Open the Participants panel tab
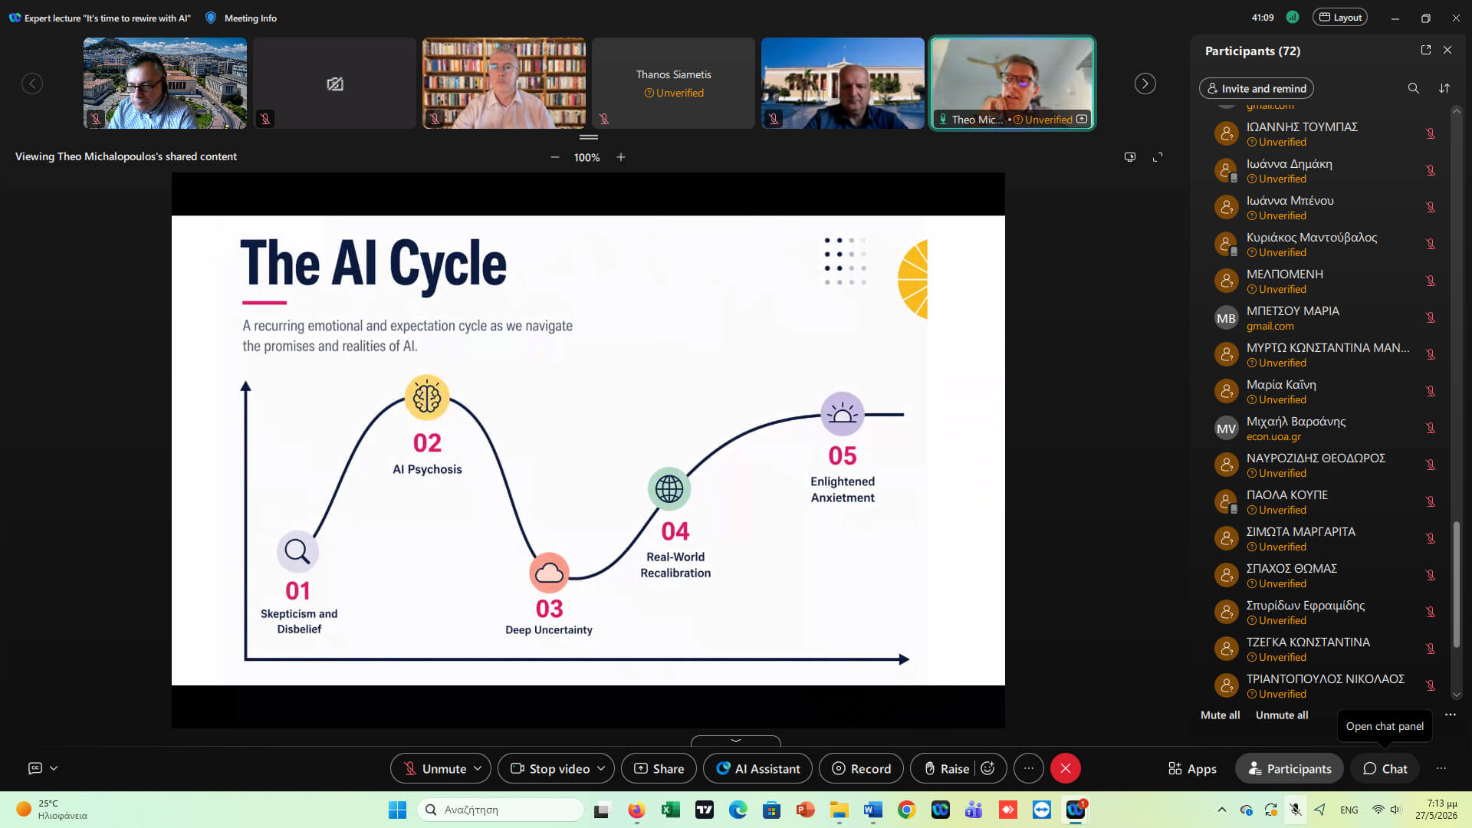 coord(1290,768)
